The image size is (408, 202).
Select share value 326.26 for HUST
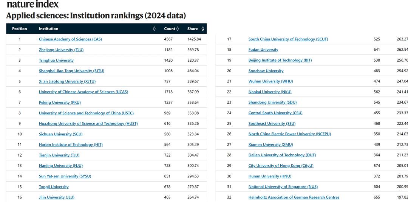click(x=193, y=124)
